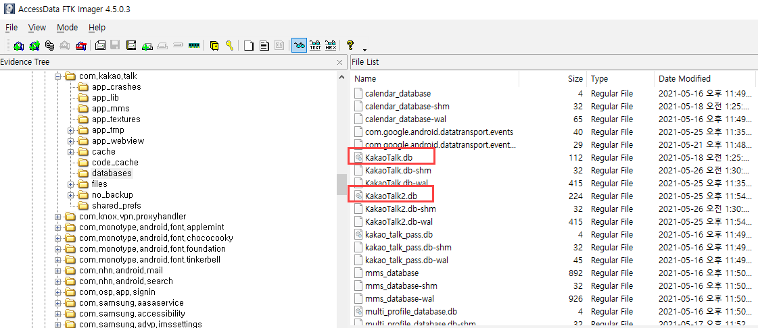Toggle the TEXT view mode glasses
This screenshot has width=758, height=328.
click(x=315, y=46)
